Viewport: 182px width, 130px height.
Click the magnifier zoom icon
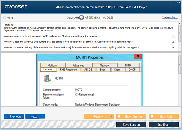click(173, 37)
